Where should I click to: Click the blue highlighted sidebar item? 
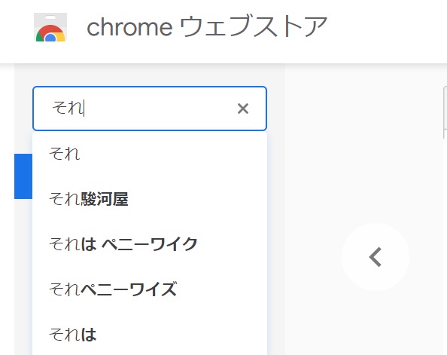point(23,176)
